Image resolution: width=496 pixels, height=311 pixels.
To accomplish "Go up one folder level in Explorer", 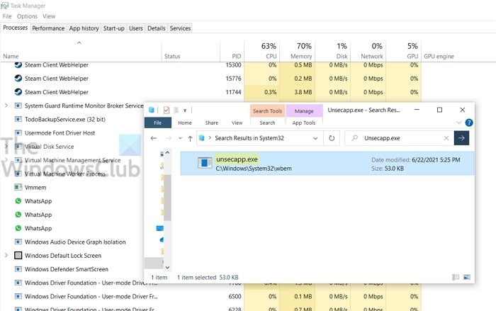I will point(190,138).
